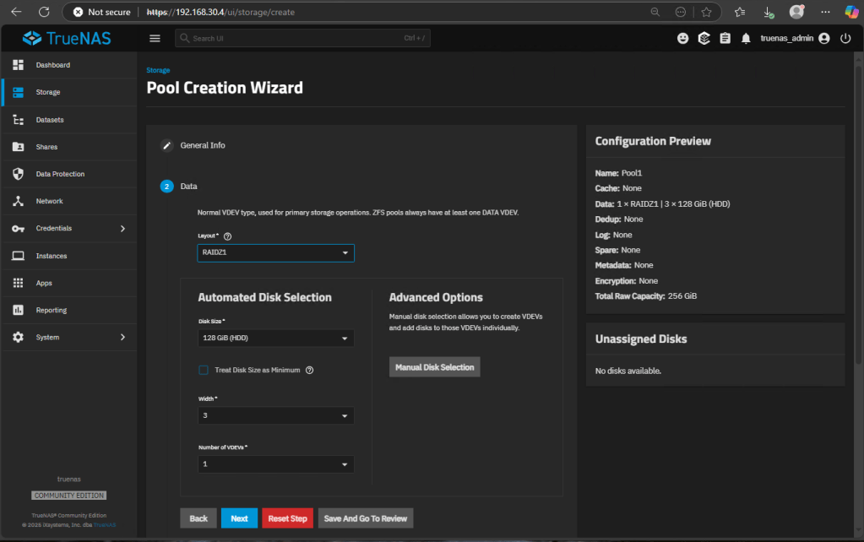
Task: Click the blue Next button
Action: click(239, 518)
